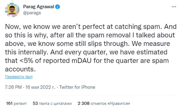Click the blue verified checkmark badge

57,7
